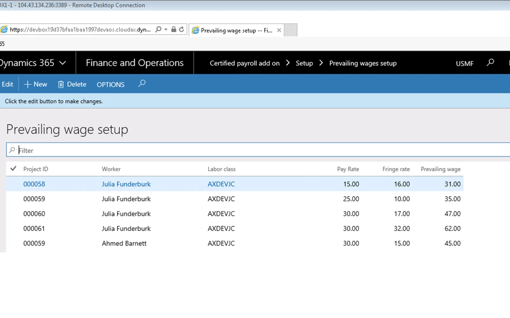Screen dimensions: 510x318
Task: Open AXDEVJC labor class link in first row
Action: [221, 184]
